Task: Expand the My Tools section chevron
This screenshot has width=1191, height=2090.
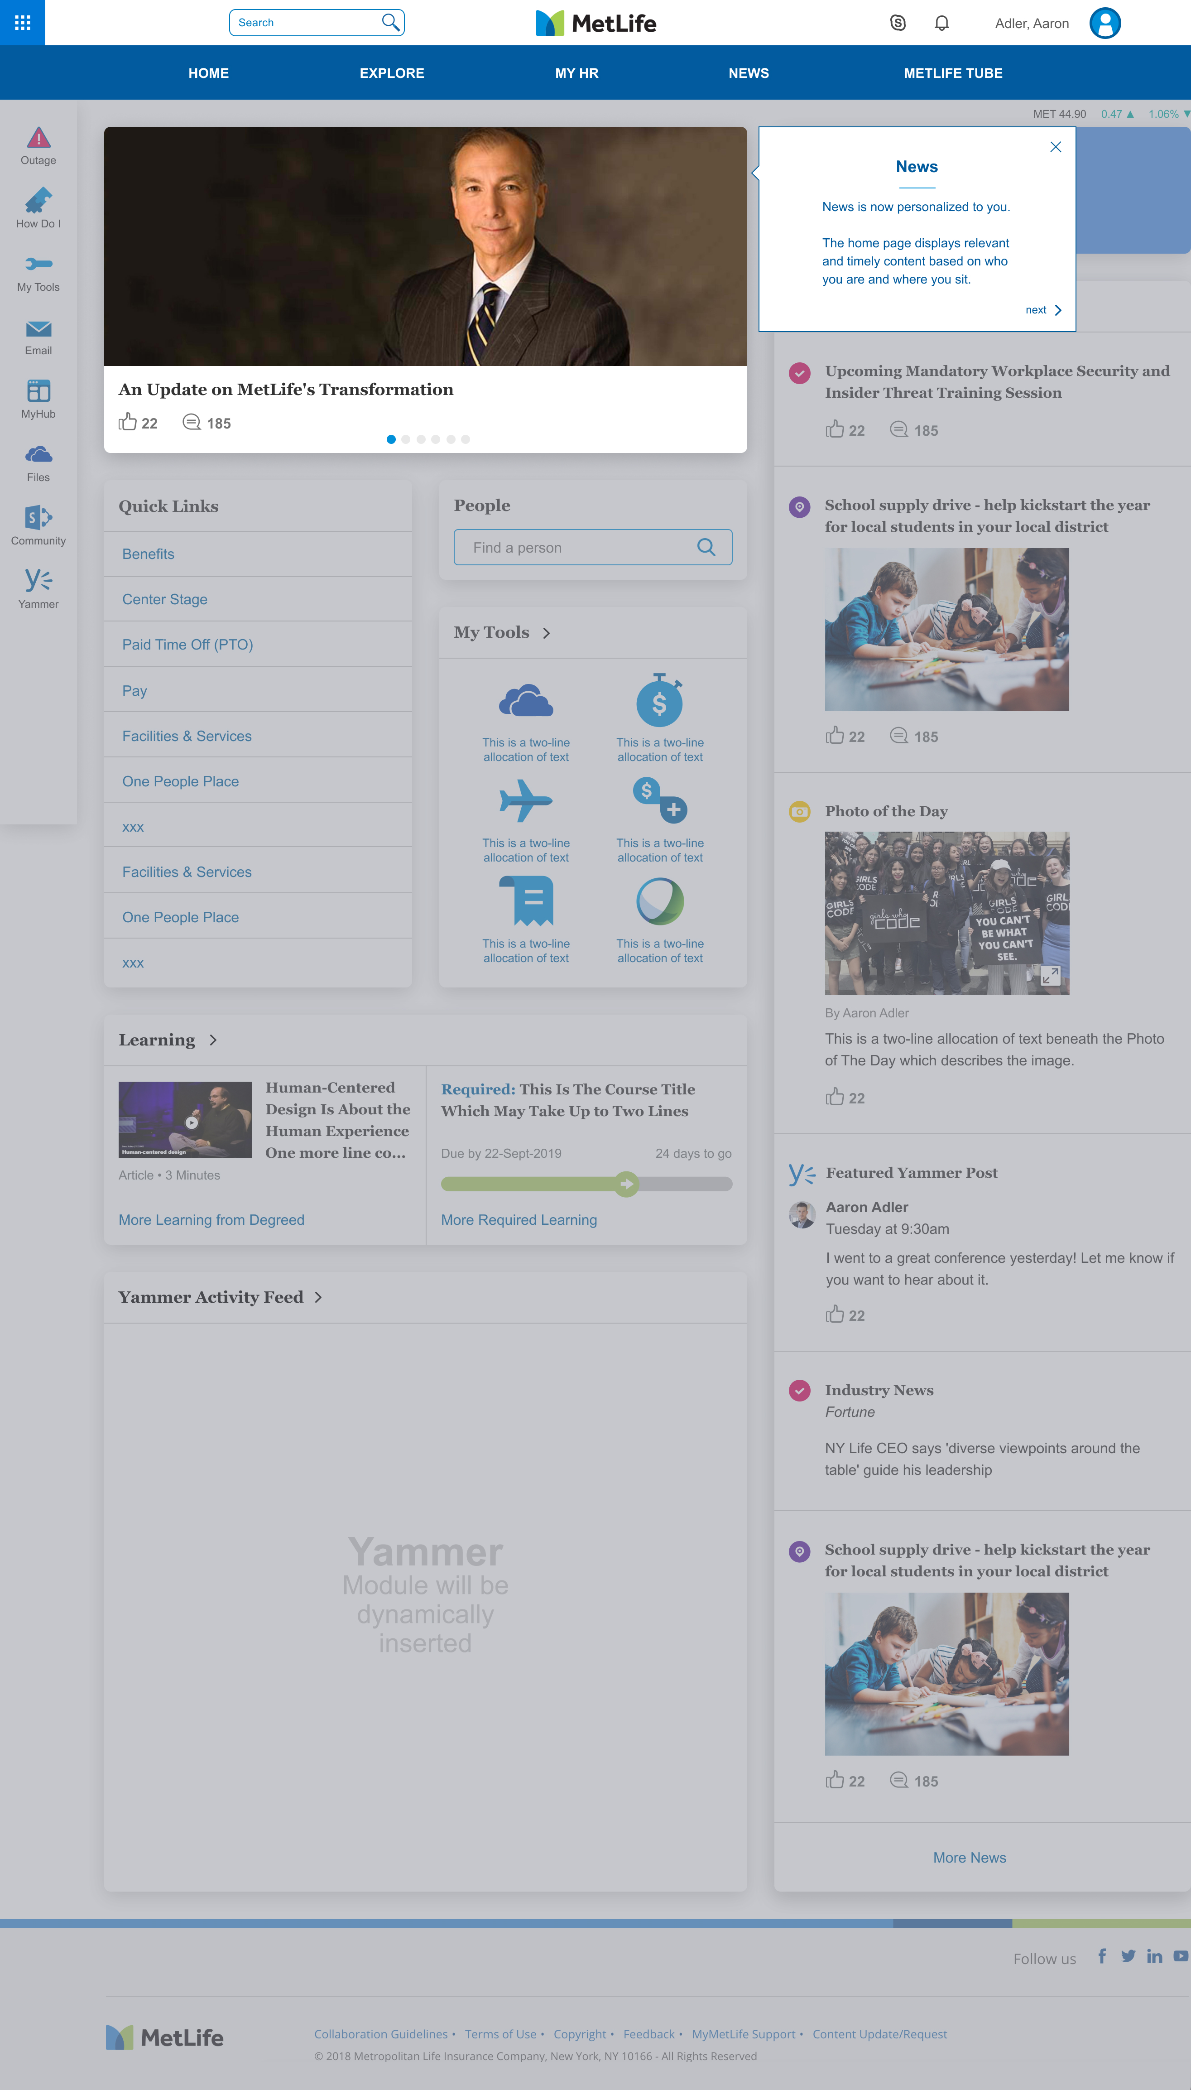Action: 547,633
